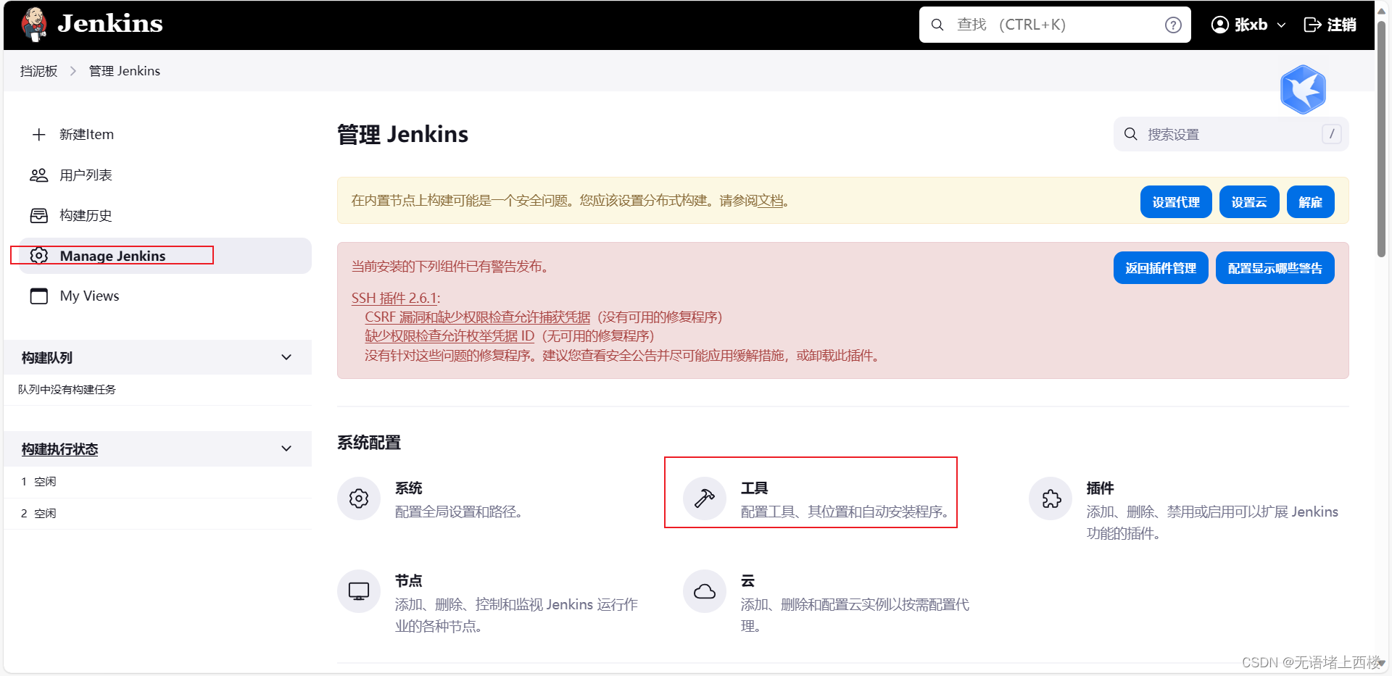Viewport: 1392px width, 676px height.
Task: Click 挡泥板 in the breadcrumb
Action: [x=38, y=70]
